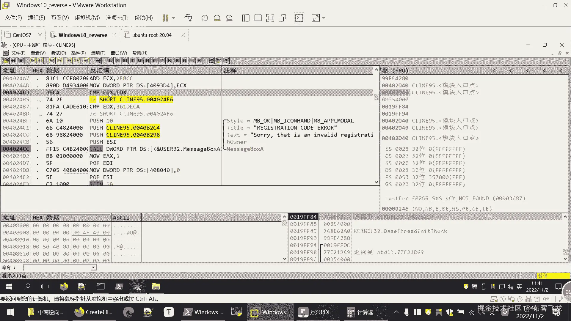Open the 调试(D) debug menu
This screenshot has height=321, width=571.
[58, 53]
